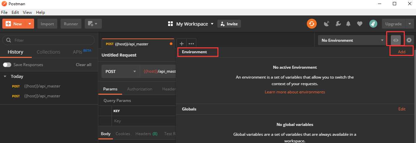Open Learn more about environments link
The height and width of the screenshot is (143, 416).
[295, 92]
